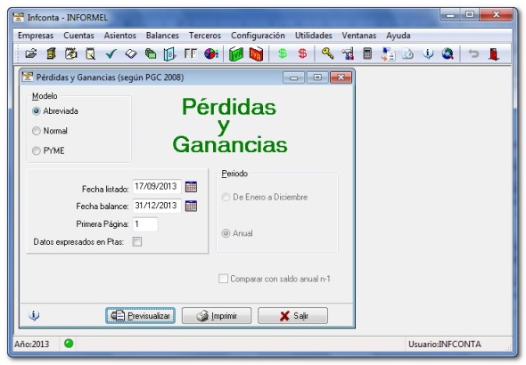Open the Ayuda menu
The image size is (526, 365).
coord(399,36)
